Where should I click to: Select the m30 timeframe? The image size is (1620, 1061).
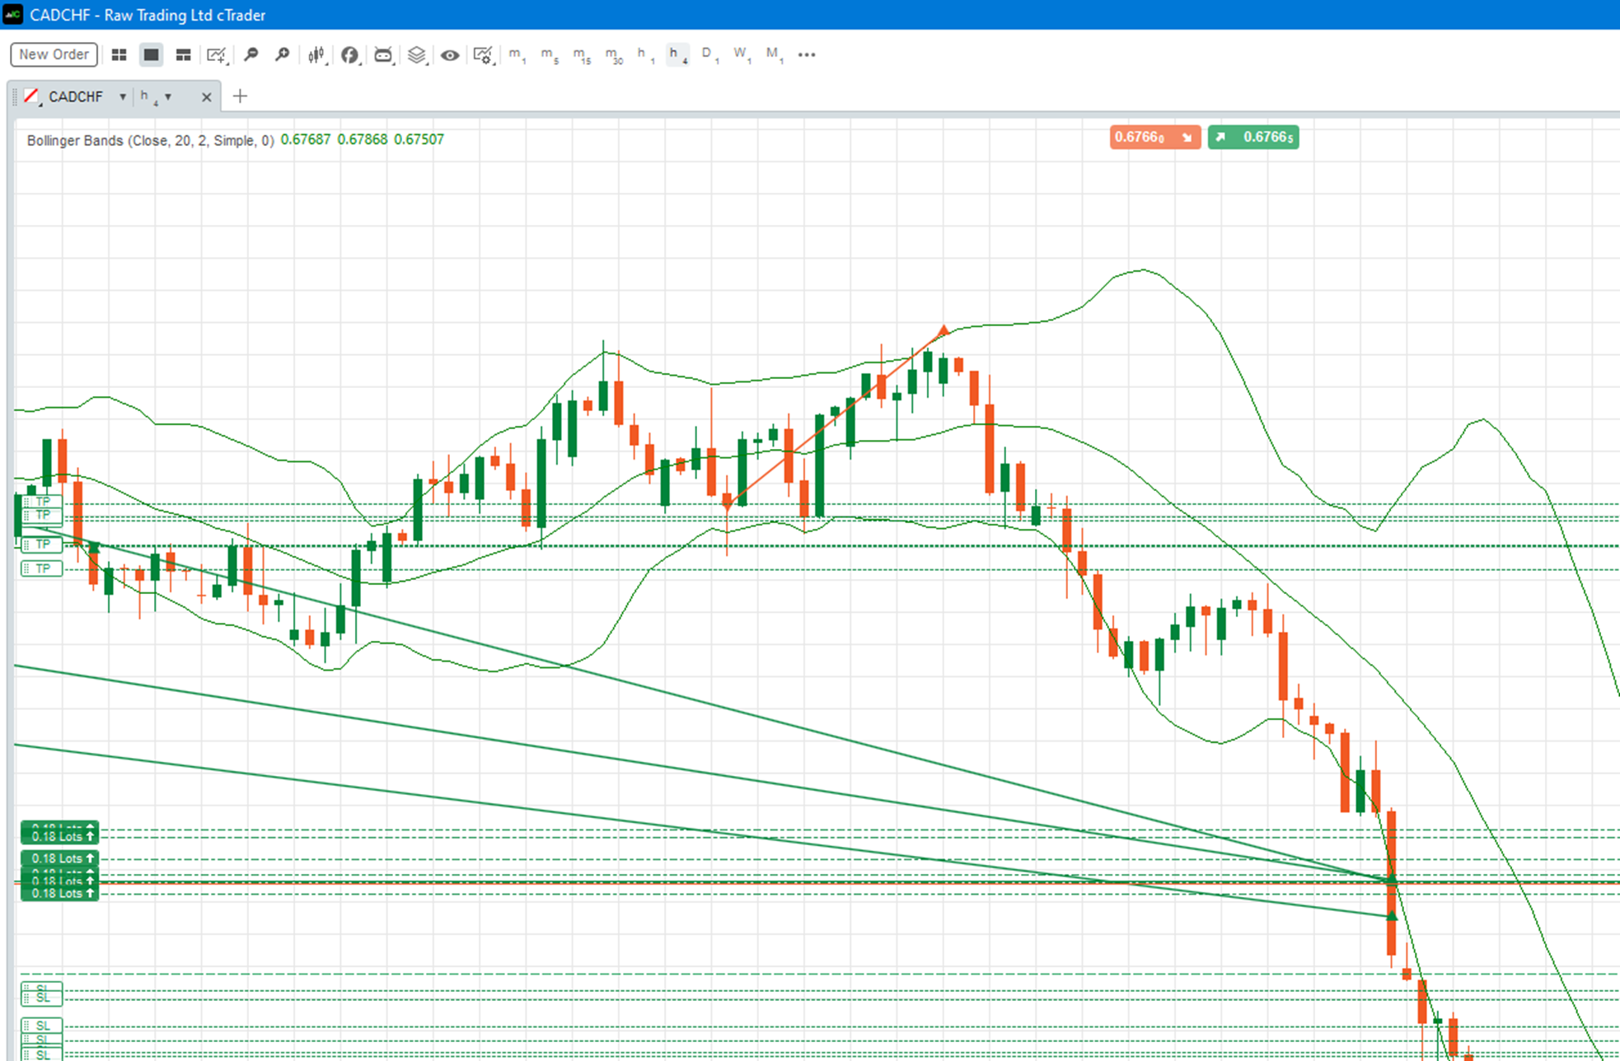pyautogui.click(x=614, y=54)
